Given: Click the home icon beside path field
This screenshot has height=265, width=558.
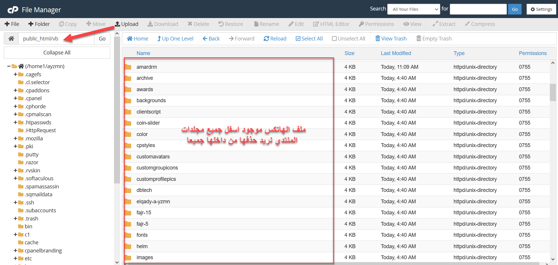Looking at the screenshot, I should click(x=11, y=39).
